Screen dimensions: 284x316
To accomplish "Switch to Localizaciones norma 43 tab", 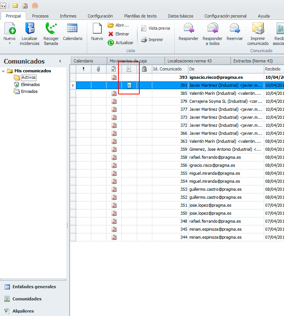I will (x=198, y=61).
